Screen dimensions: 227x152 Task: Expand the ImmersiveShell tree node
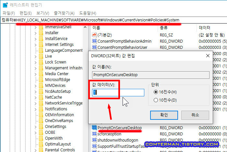[x=35, y=27]
